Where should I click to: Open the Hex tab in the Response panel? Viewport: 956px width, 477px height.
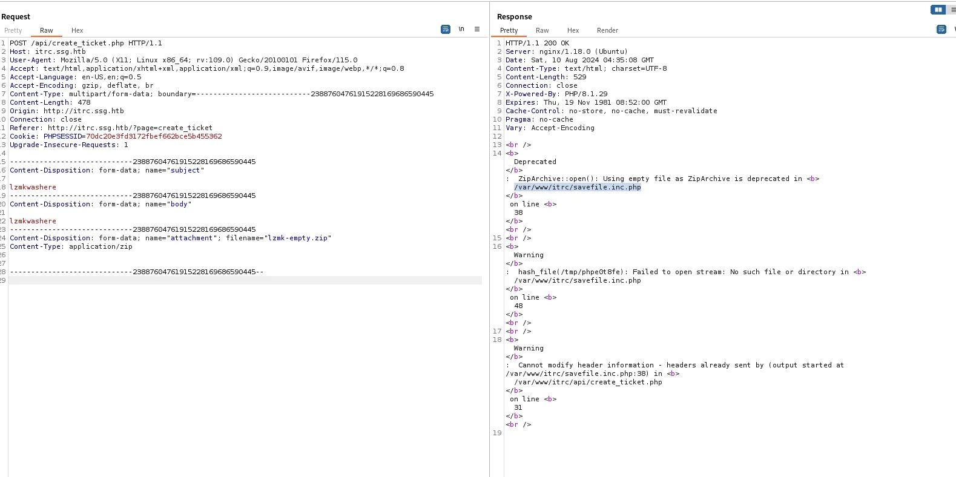(x=573, y=30)
